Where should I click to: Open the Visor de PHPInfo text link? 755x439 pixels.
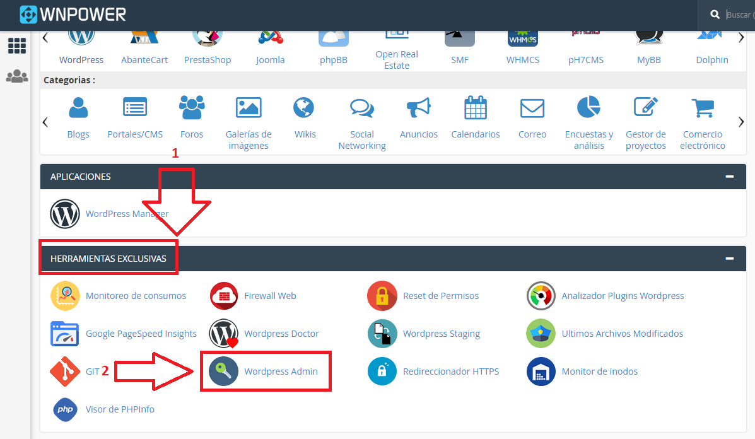pyautogui.click(x=120, y=409)
